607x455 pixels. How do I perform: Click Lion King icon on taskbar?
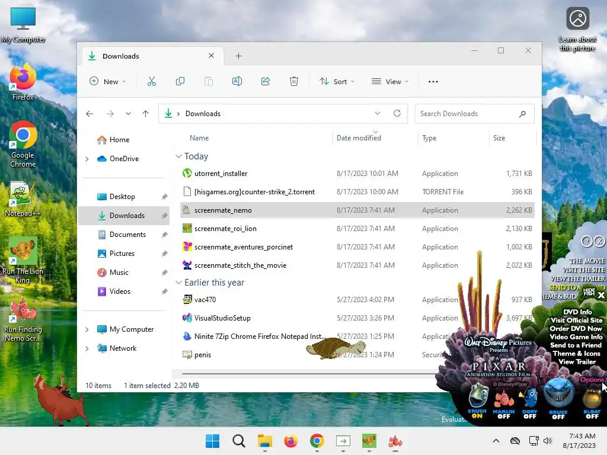pos(369,441)
